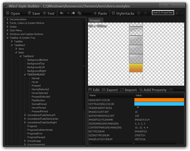This screenshot has width=190, height=151.
Task: Click the Test play icon
Action: coord(45,13)
